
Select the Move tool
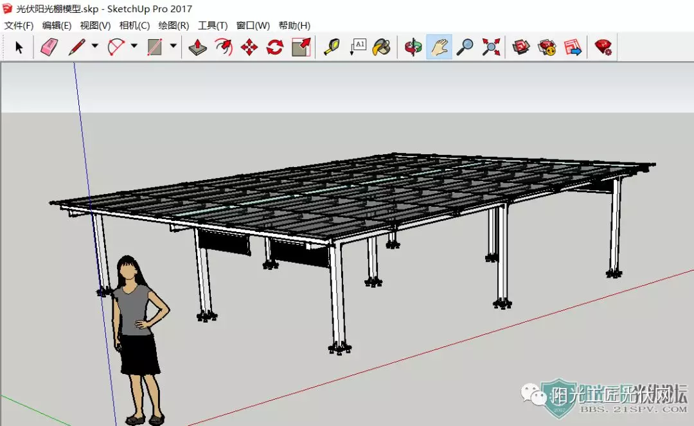coord(249,47)
